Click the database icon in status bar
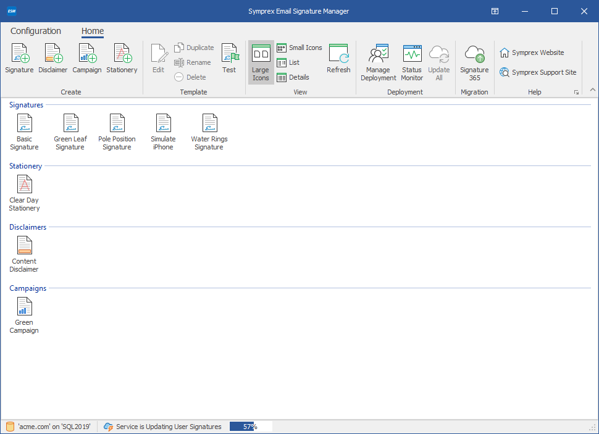Viewport: 599px width, 434px height. coord(10,427)
